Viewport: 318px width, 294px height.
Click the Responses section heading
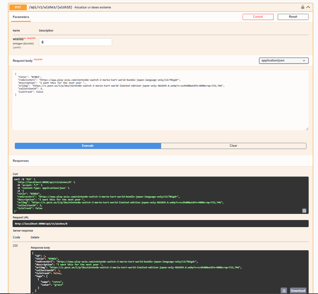(x=21, y=161)
